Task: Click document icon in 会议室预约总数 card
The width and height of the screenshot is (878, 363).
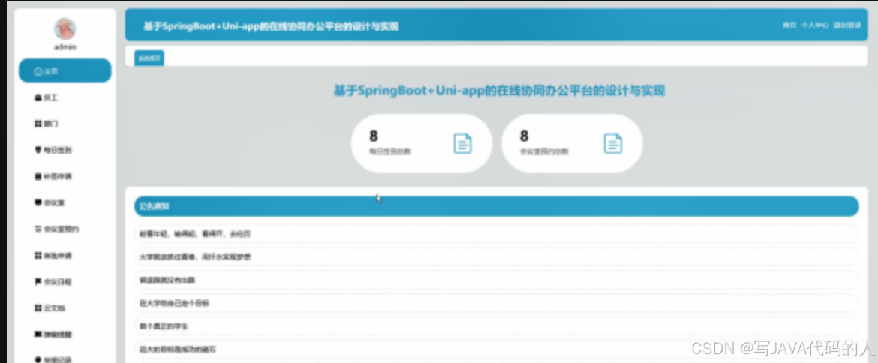Action: [x=613, y=144]
